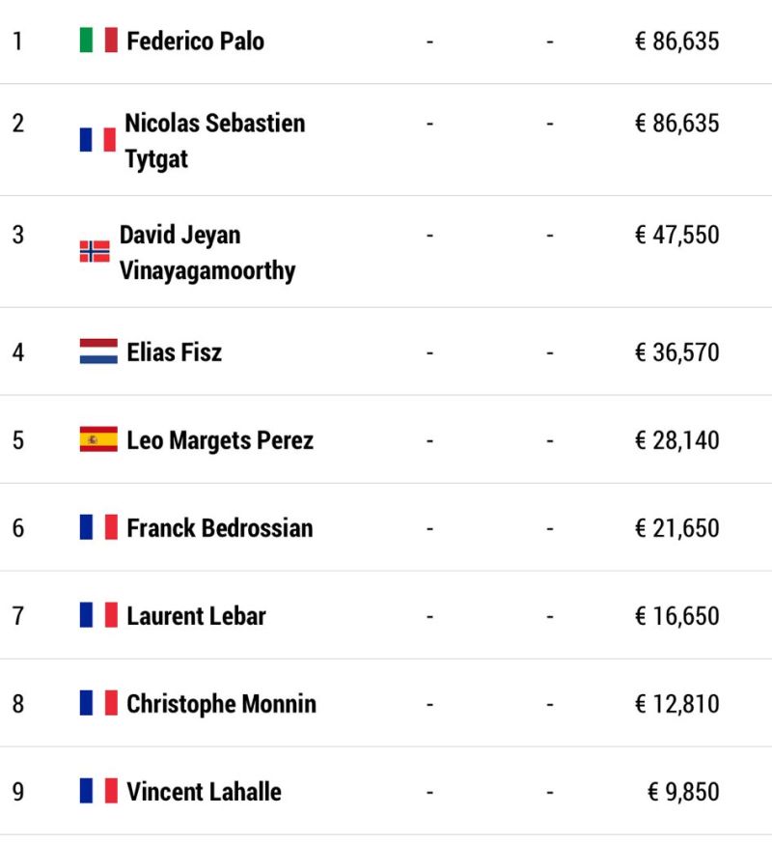This screenshot has height=843, width=772.
Task: Select the Laurent Lebar name link
Action: tap(196, 615)
